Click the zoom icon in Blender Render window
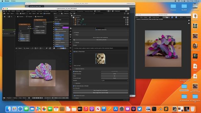Image resolution: width=201 pixels, height=113 pixels. tap(189, 20)
